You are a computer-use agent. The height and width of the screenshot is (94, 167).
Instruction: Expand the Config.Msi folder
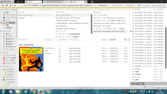click(3, 82)
